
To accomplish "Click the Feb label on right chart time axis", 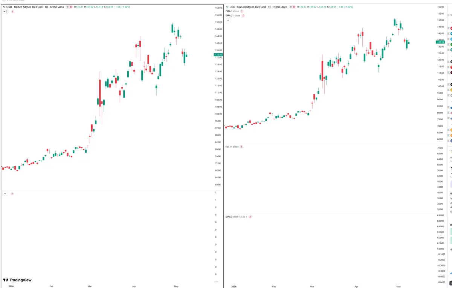I will 274,286.
